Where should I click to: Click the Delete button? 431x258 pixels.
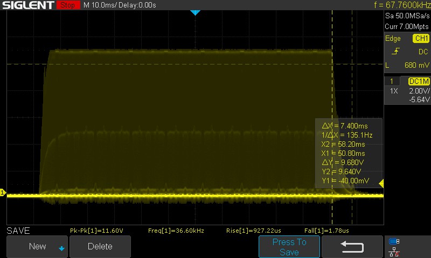(x=100, y=247)
